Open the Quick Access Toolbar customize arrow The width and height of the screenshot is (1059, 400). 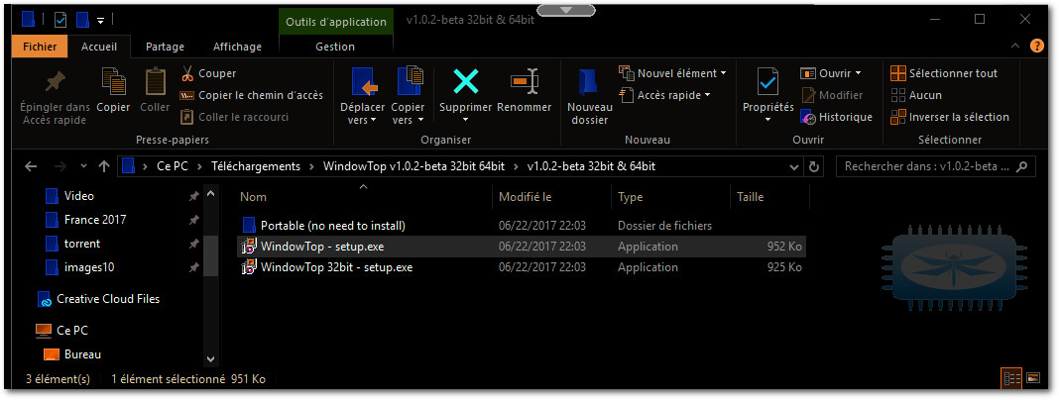click(100, 20)
